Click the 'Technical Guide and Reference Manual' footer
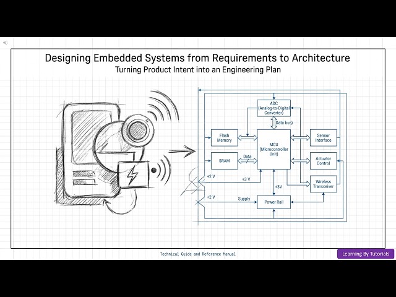Image resolution: width=396 pixels, height=297 pixels. pos(198,254)
